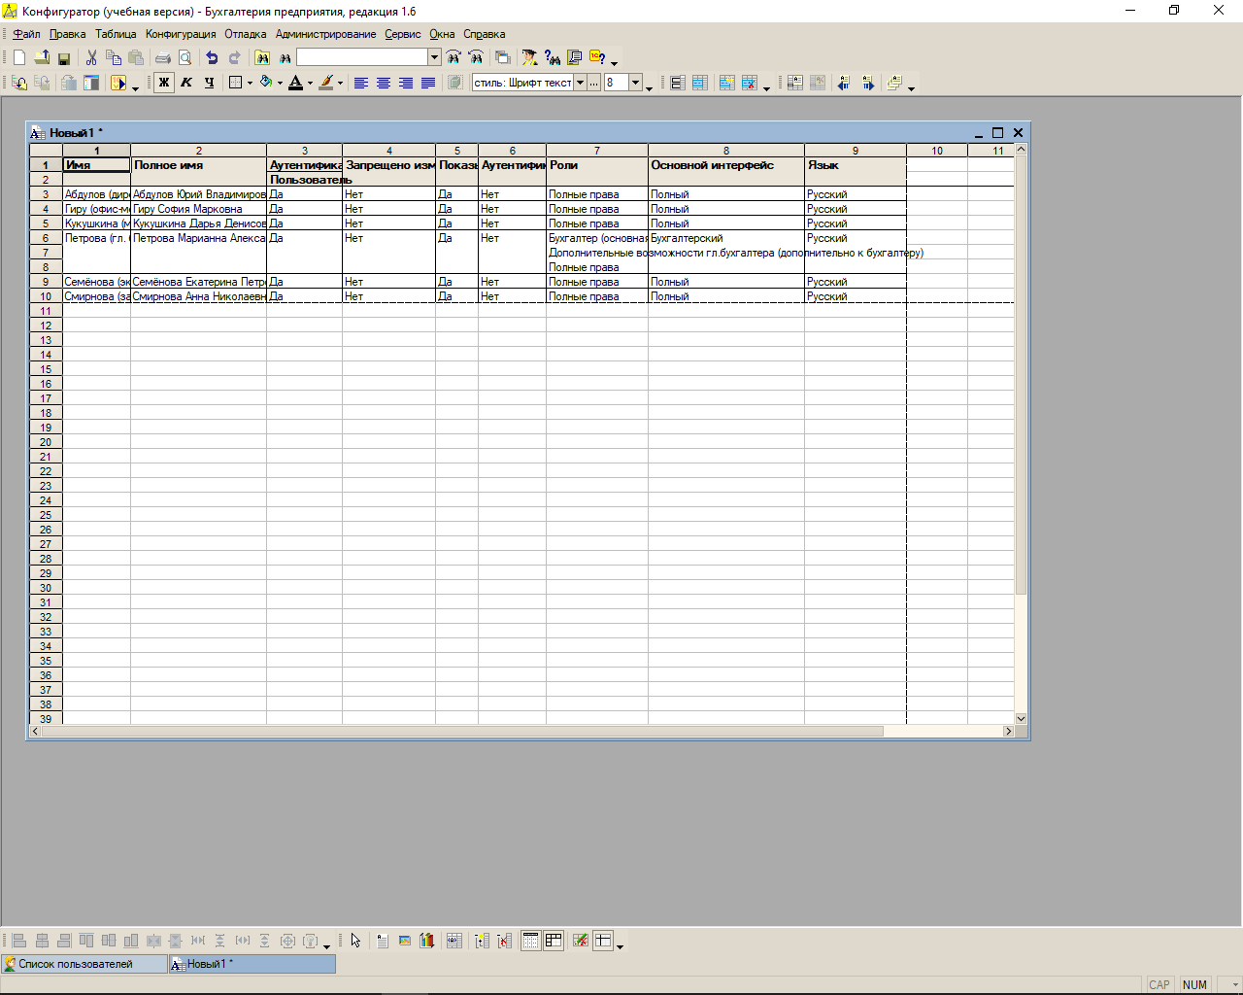The image size is (1243, 995).
Task: Open the search field dropdown arrow
Action: click(x=434, y=57)
